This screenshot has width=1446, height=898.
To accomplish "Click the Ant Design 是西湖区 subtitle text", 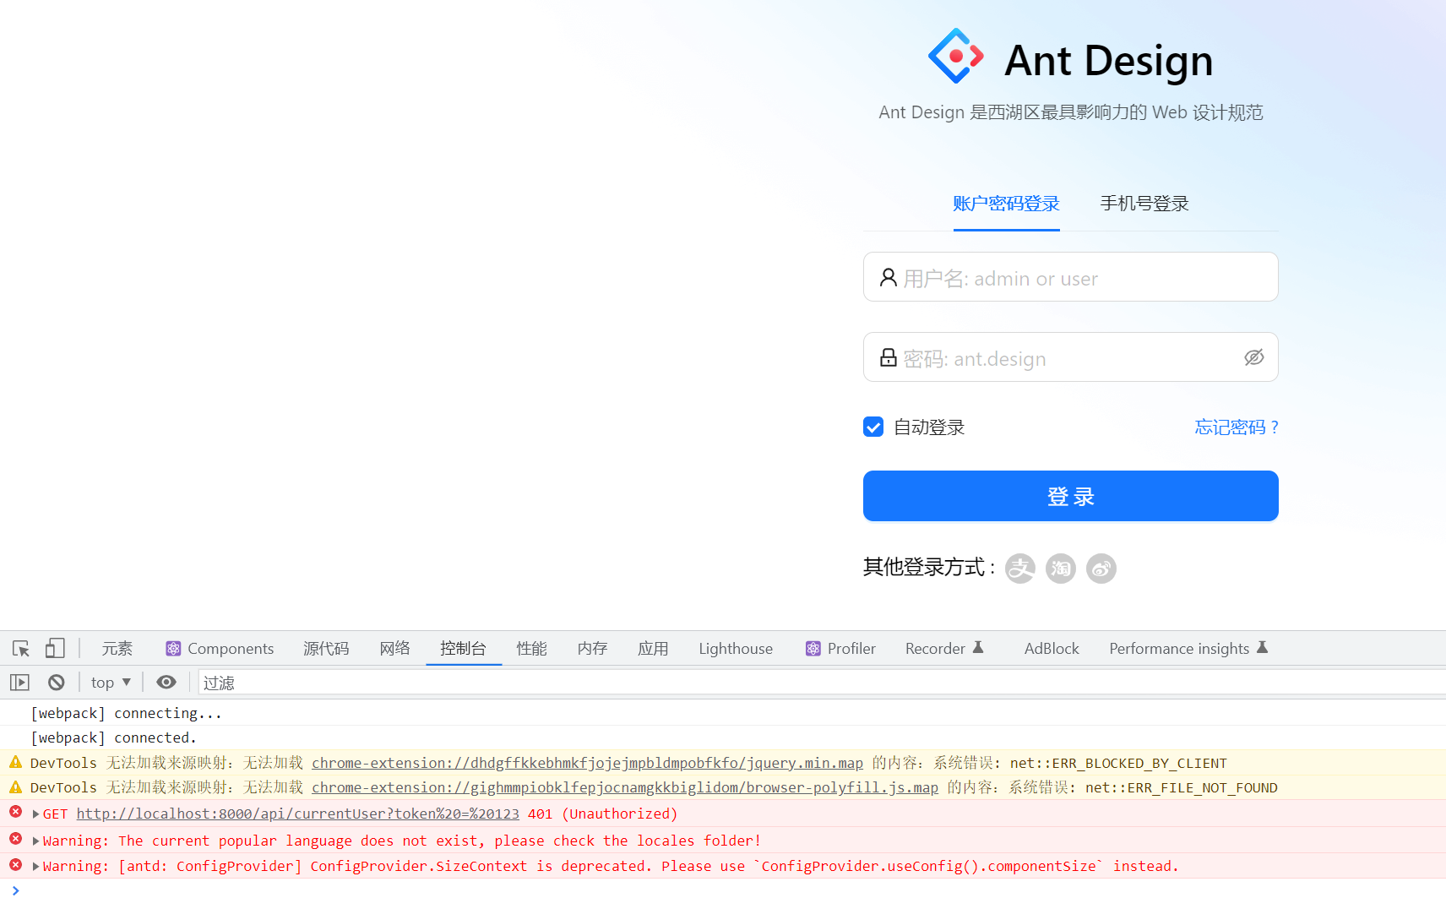I will click(x=1070, y=112).
